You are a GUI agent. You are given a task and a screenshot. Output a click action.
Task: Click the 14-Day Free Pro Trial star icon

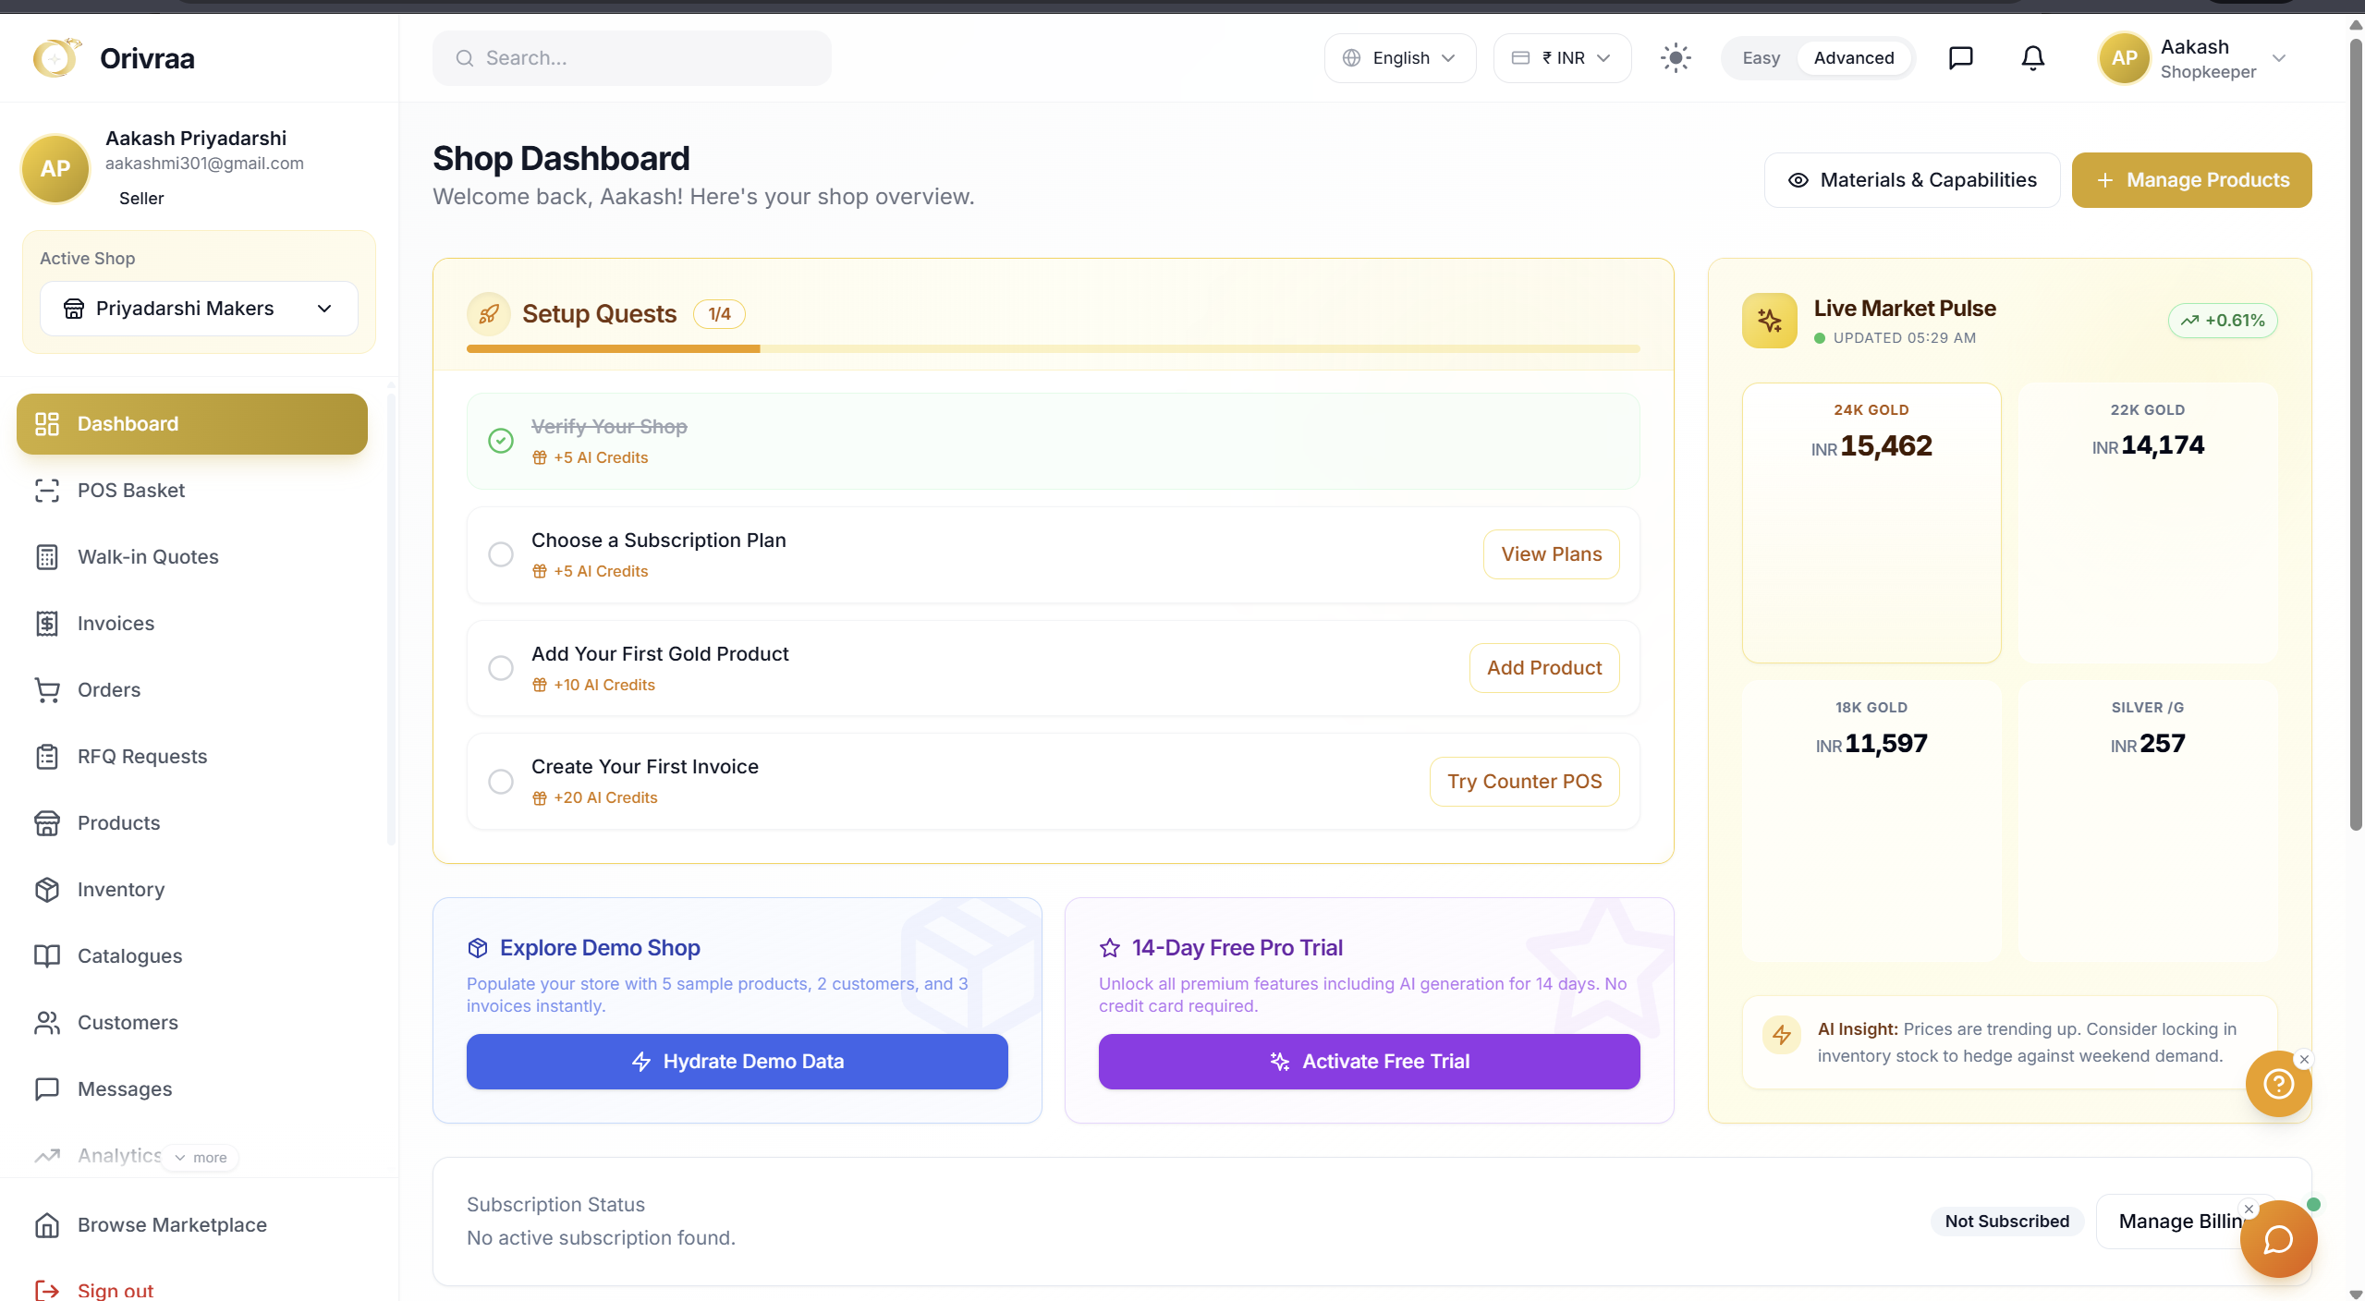pyautogui.click(x=1110, y=948)
